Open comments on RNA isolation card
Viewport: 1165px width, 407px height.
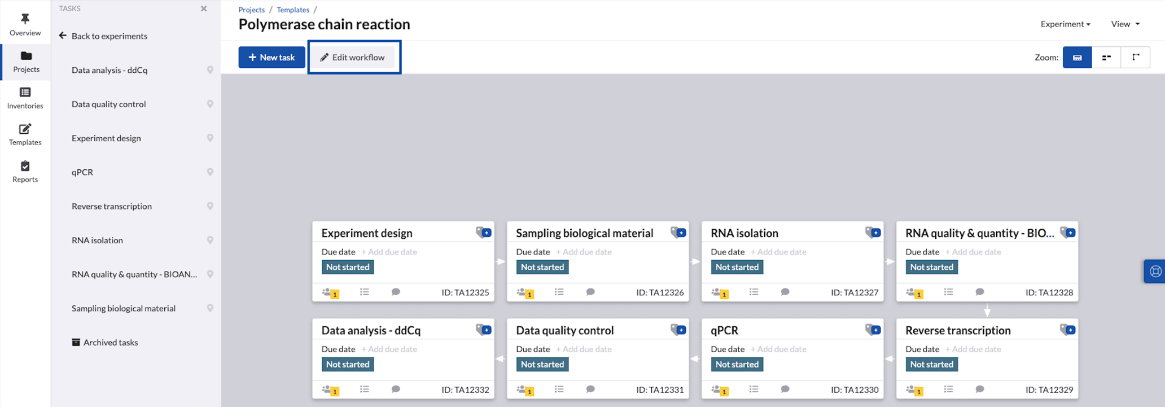point(785,292)
